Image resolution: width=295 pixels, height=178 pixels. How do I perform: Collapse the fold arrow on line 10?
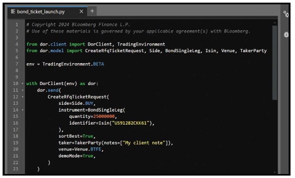pos(23,84)
